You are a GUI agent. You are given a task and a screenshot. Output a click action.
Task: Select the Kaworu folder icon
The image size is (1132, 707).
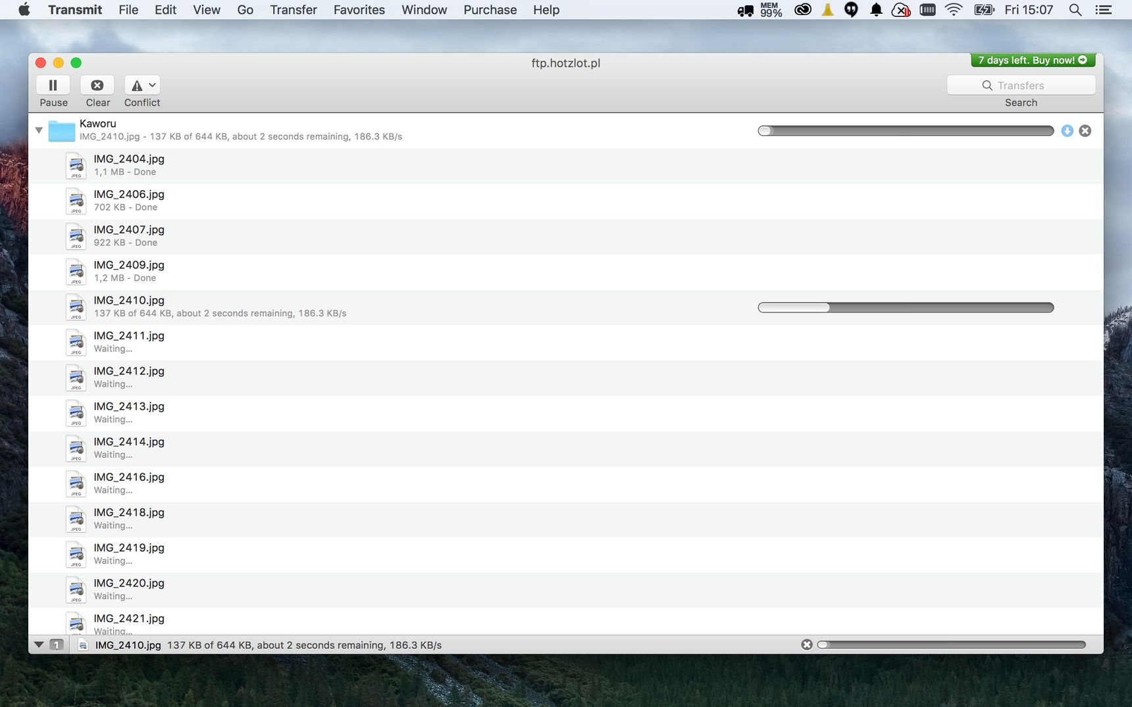click(x=62, y=131)
